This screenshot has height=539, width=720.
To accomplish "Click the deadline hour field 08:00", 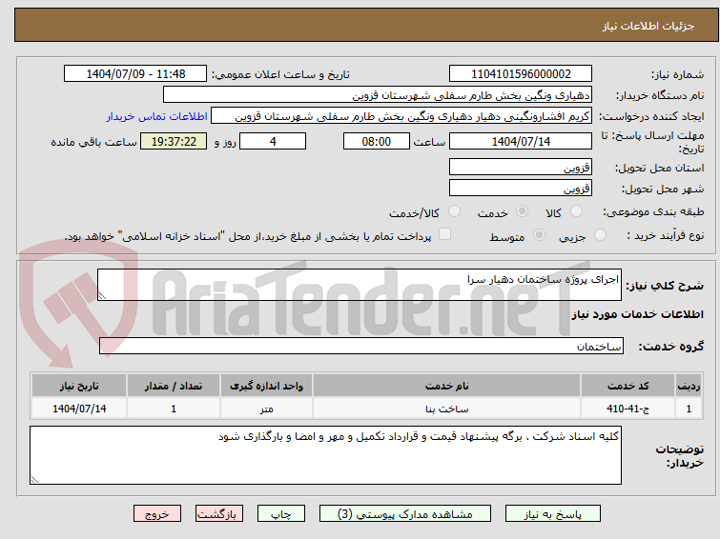I will [x=377, y=141].
